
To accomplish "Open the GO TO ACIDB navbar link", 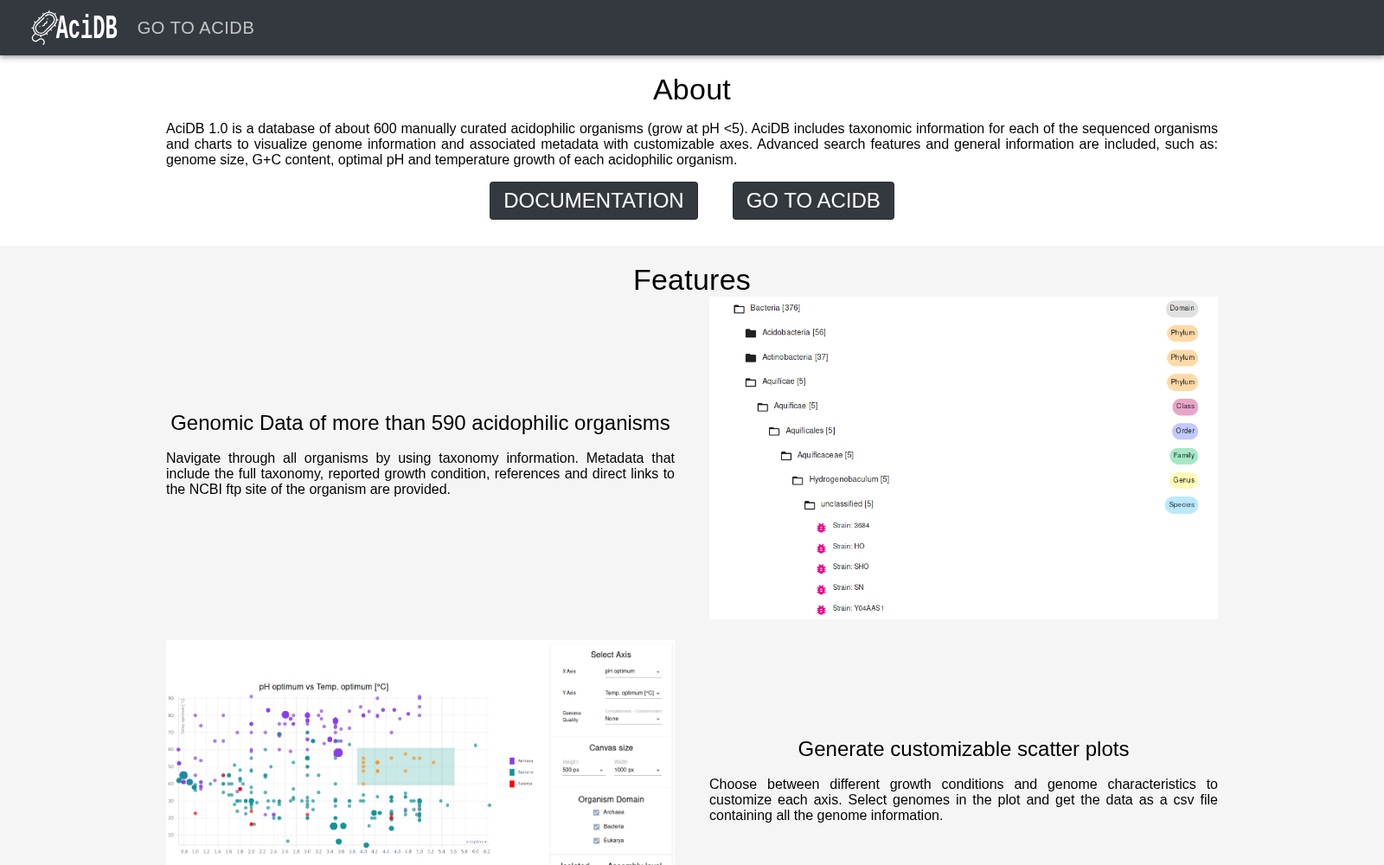I will 195,28.
